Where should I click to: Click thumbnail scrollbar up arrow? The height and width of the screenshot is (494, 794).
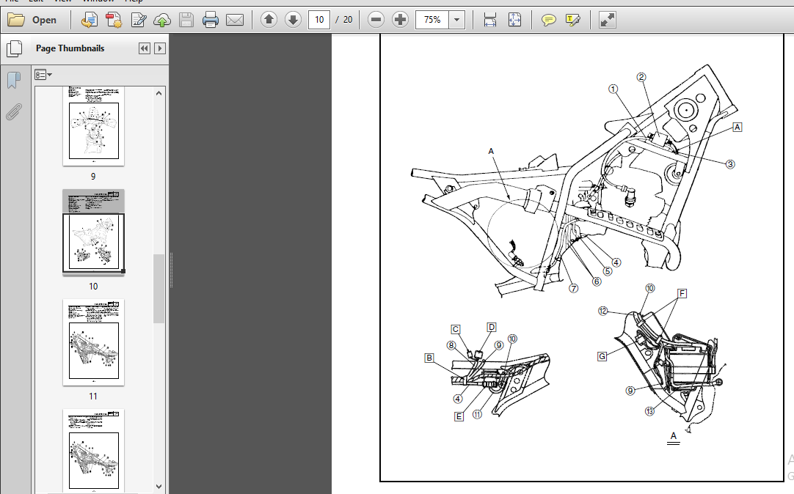[x=159, y=93]
